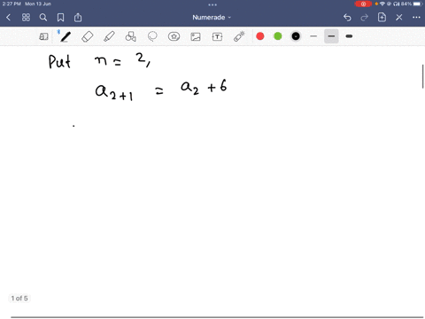Close the editing toolbar with the X icon
Screen dimensions: 425x319
pyautogui.click(x=399, y=18)
